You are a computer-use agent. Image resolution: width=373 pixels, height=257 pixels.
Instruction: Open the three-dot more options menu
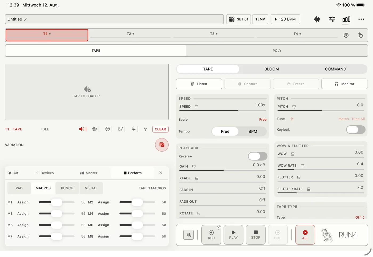point(361,19)
